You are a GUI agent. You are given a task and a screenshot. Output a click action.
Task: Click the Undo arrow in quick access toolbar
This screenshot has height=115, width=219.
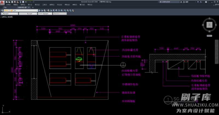point(25,2)
